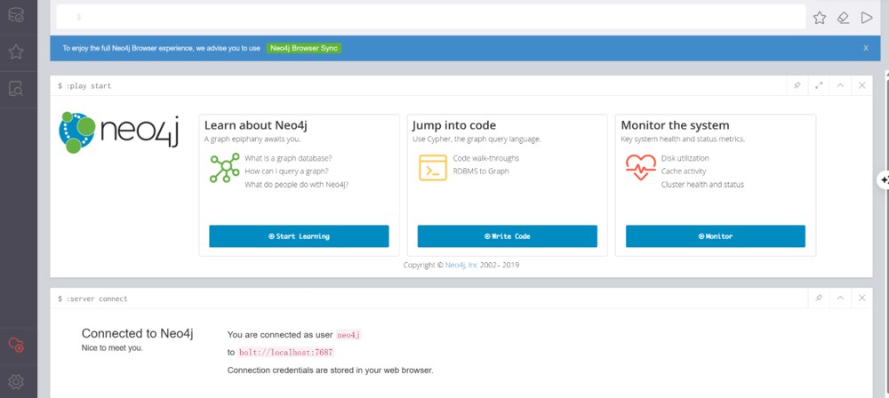The image size is (889, 398).
Task: Open the Cloud sync sidebar icon
Action: click(x=16, y=345)
